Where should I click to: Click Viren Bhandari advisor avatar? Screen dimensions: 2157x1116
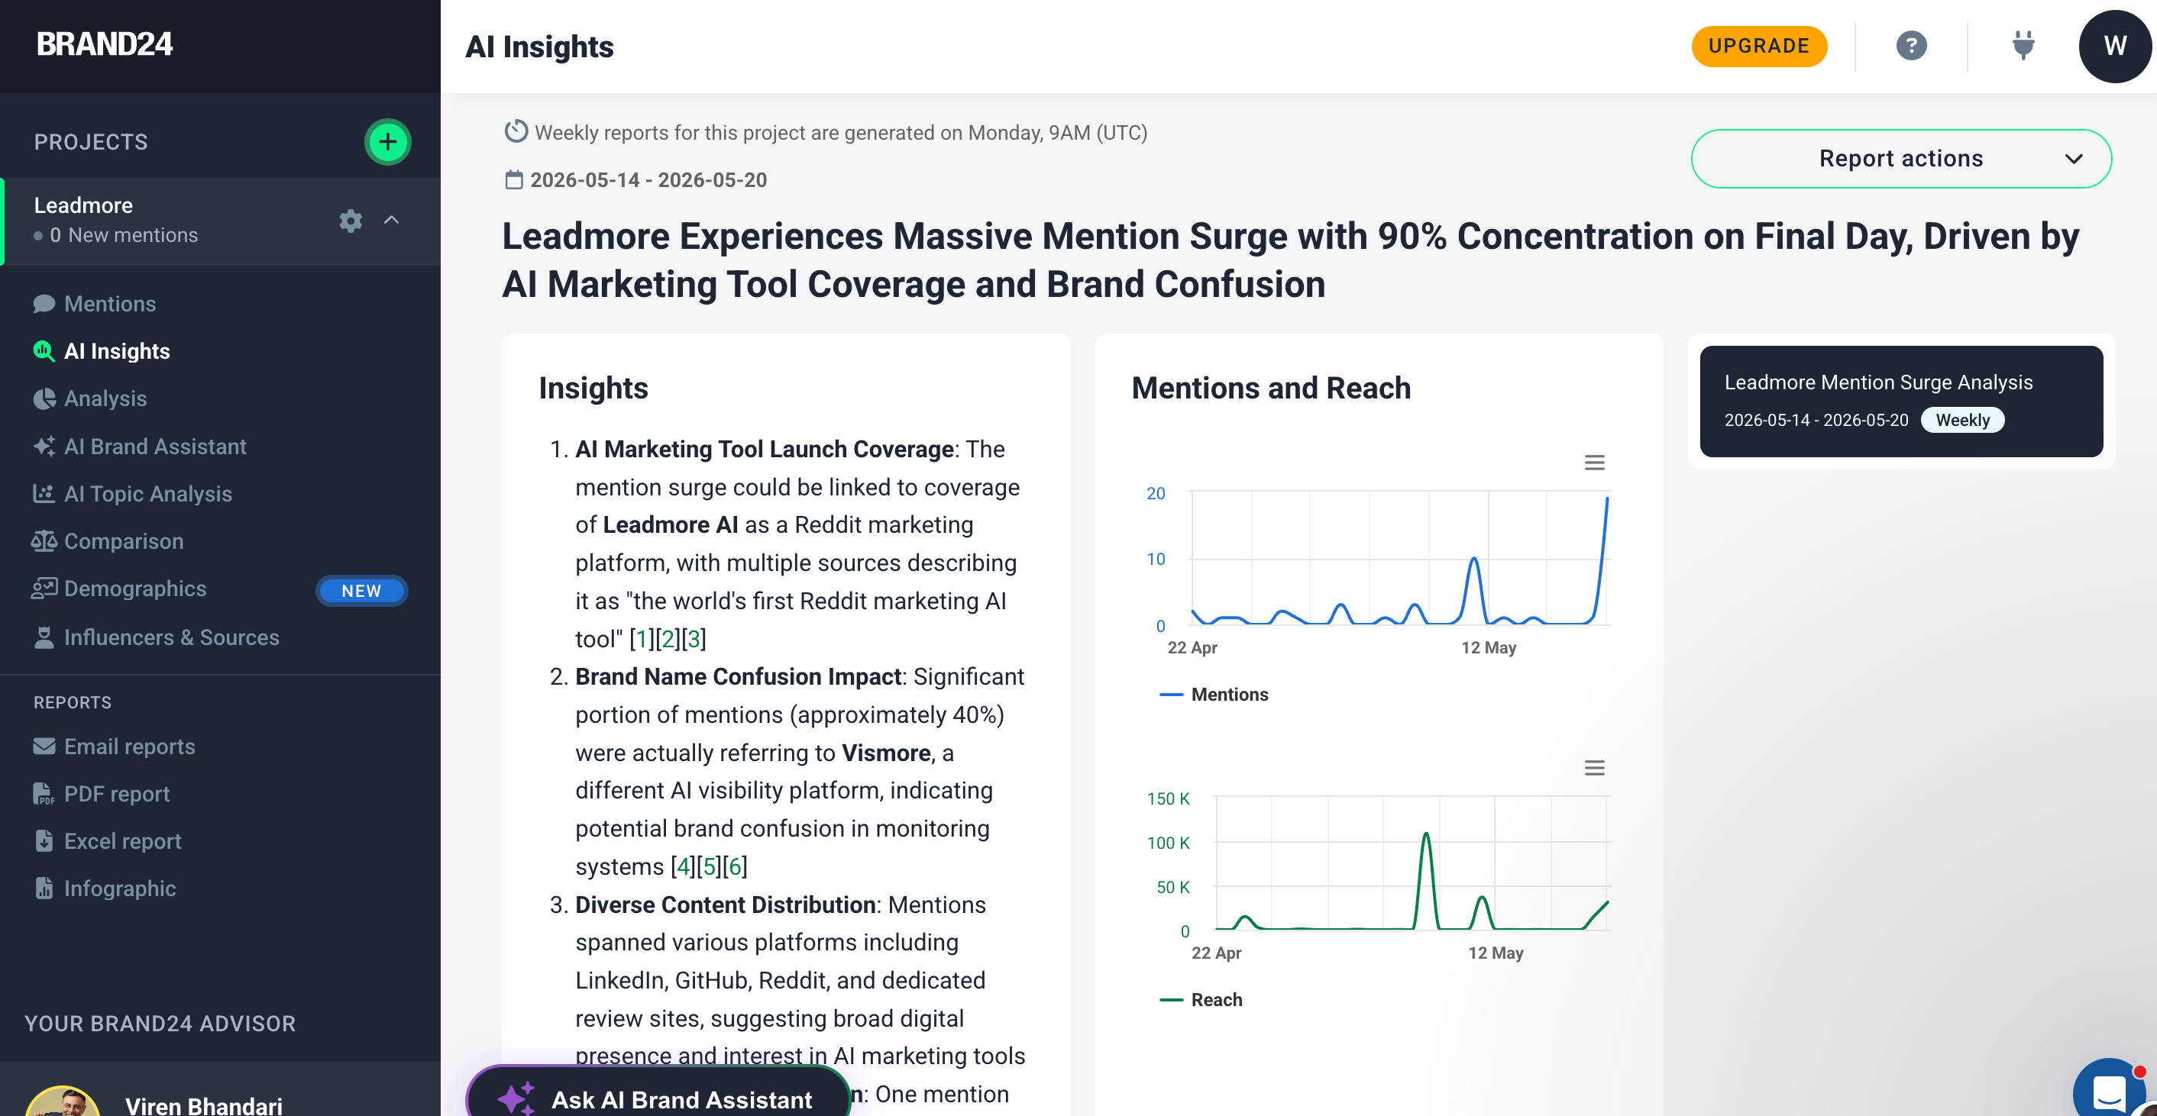click(63, 1102)
